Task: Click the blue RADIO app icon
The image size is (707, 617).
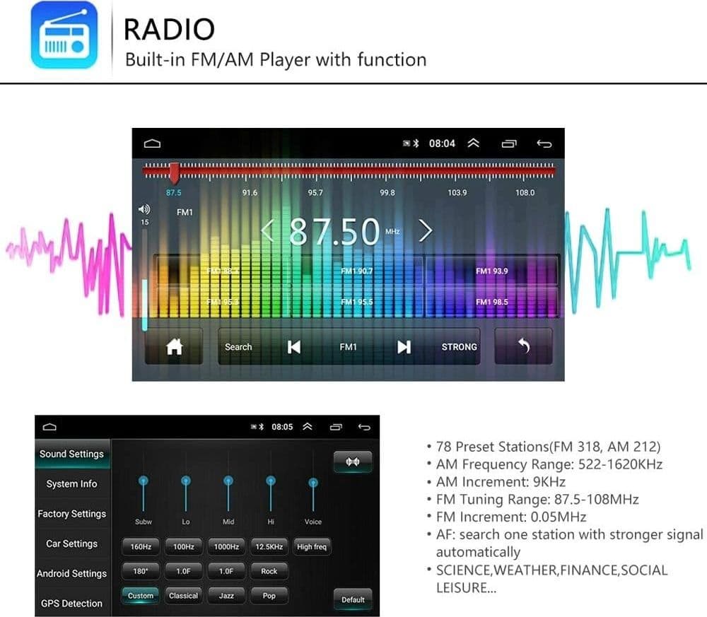Action: pyautogui.click(x=64, y=35)
